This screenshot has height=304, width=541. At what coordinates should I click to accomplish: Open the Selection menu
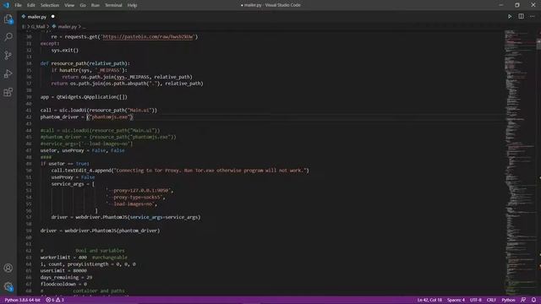(x=50, y=5)
